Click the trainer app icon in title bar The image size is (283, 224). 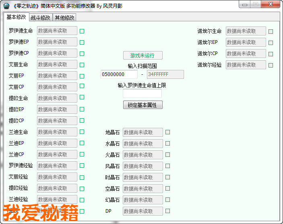coord(7,5)
